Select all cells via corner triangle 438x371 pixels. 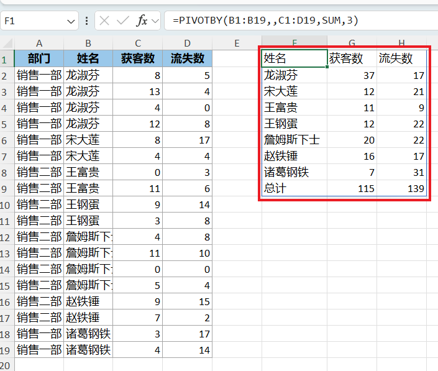7,44
